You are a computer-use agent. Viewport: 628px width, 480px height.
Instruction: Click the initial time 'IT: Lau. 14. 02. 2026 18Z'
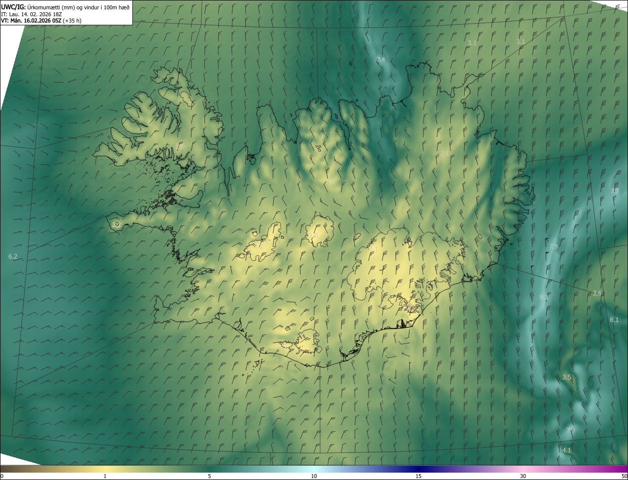pos(32,14)
